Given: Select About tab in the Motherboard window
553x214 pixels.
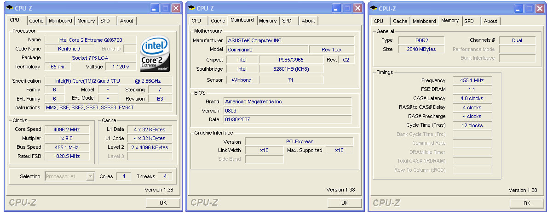Looking at the screenshot, I should coord(308,21).
